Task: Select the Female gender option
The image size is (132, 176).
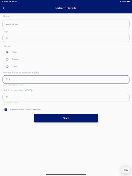Action: tap(7, 59)
